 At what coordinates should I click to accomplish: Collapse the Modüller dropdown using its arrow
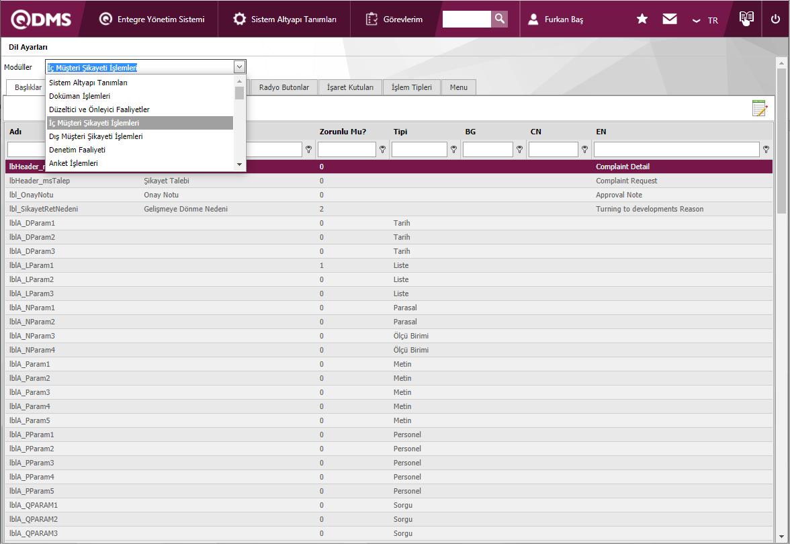coord(239,67)
